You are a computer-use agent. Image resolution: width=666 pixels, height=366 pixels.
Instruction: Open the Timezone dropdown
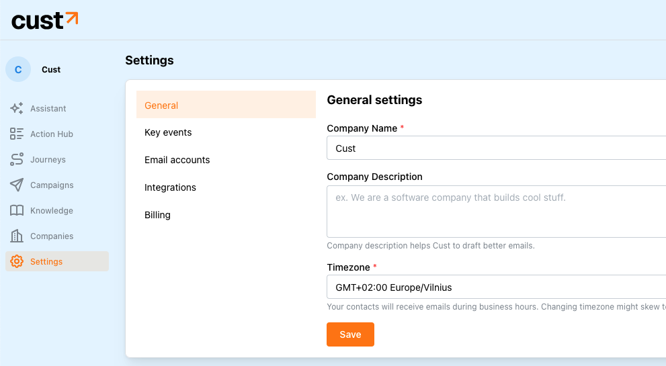tap(496, 287)
